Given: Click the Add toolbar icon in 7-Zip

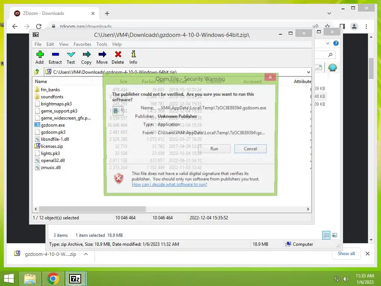Looking at the screenshot, I should tap(39, 57).
